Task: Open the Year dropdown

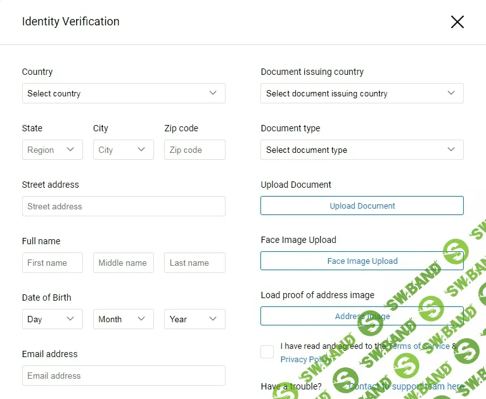Action: pos(195,319)
